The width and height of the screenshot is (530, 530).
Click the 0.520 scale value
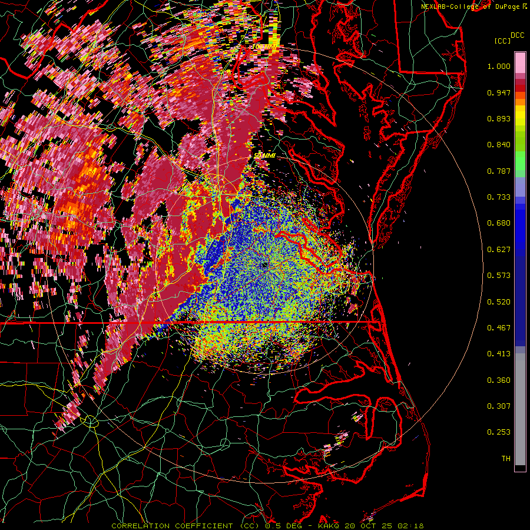pos(499,302)
